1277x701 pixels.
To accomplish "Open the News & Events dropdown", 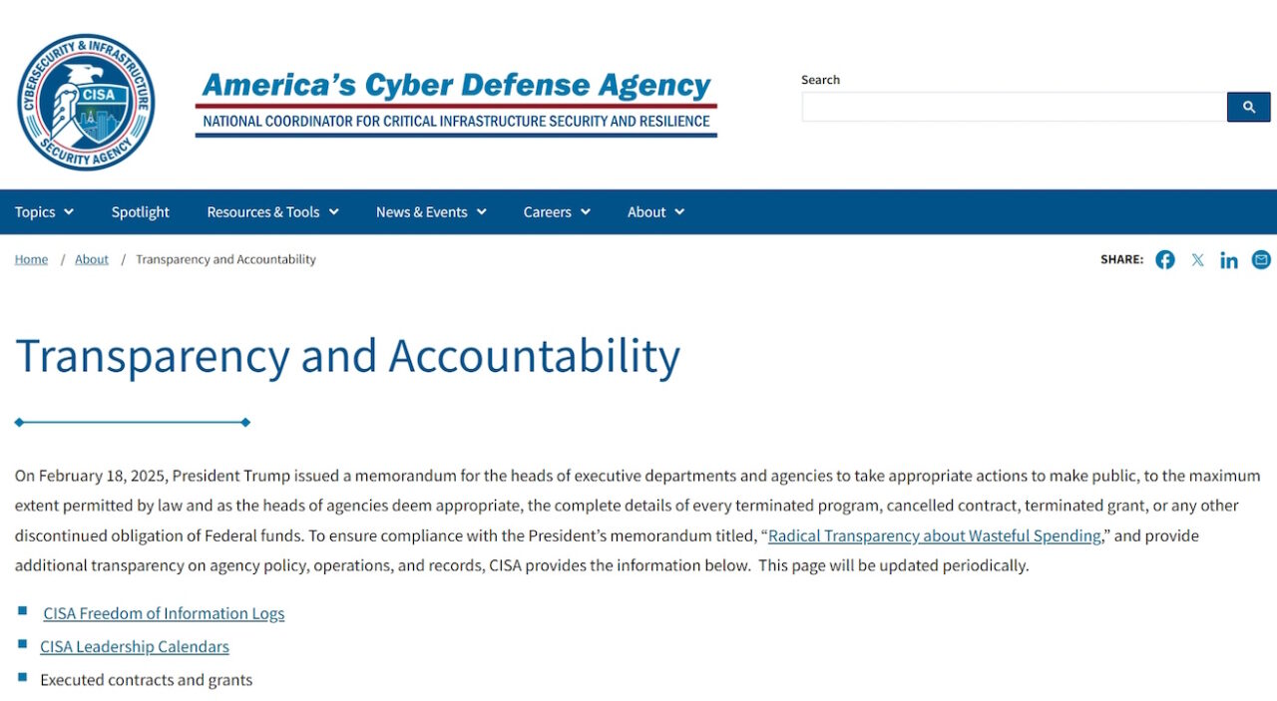I will point(431,212).
